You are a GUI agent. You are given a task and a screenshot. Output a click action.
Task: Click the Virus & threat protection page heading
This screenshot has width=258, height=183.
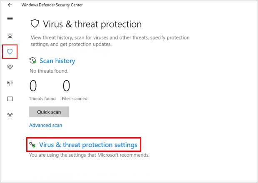tap(92, 25)
